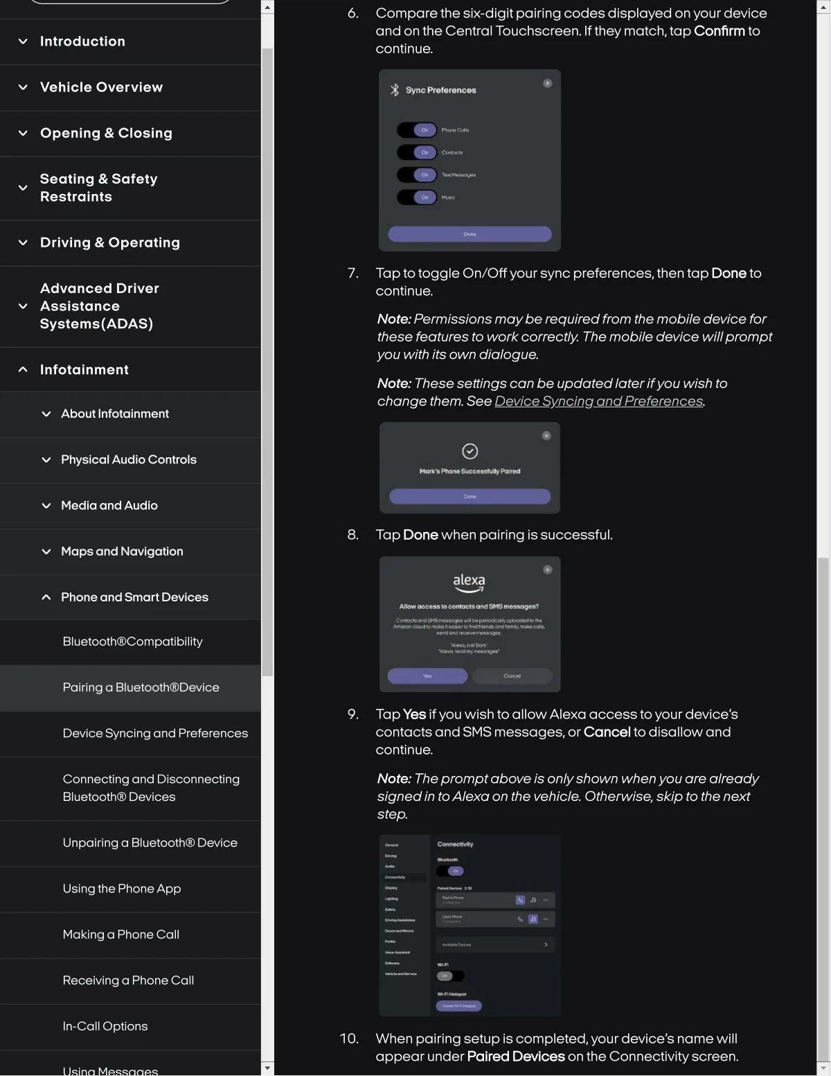Click Create Wi-Fi Hotspot button
The image size is (831, 1076).
459,1006
